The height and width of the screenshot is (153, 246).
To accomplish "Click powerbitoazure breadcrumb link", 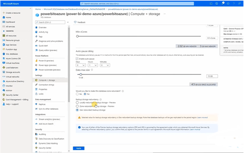I will click(133, 9).
